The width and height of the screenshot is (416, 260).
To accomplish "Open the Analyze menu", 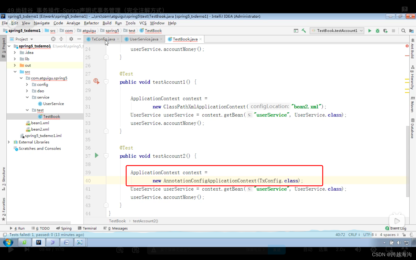I will click(73, 23).
